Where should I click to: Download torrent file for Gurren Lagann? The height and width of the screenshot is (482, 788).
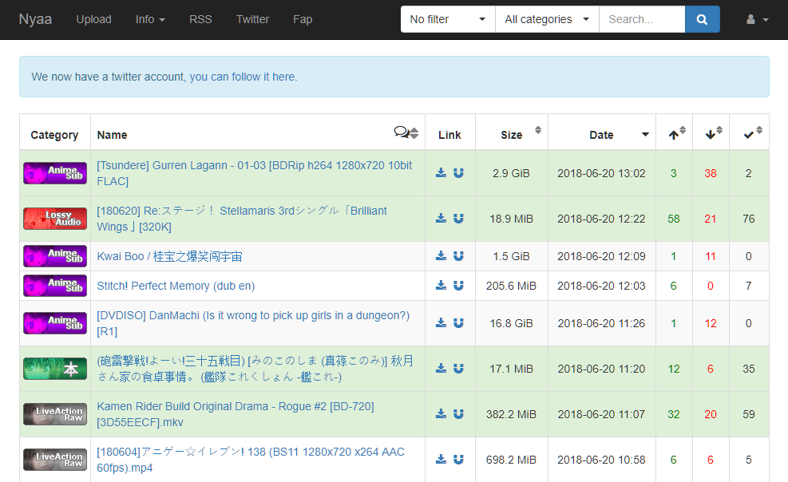click(441, 173)
